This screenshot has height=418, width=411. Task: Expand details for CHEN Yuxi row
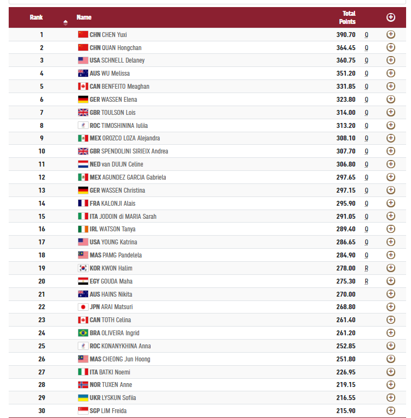point(390,34)
